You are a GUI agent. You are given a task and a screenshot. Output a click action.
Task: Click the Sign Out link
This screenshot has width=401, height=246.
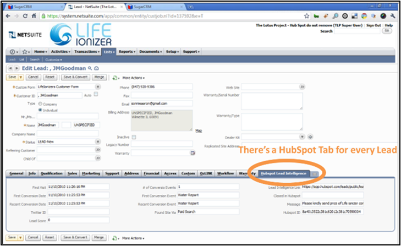point(373,25)
